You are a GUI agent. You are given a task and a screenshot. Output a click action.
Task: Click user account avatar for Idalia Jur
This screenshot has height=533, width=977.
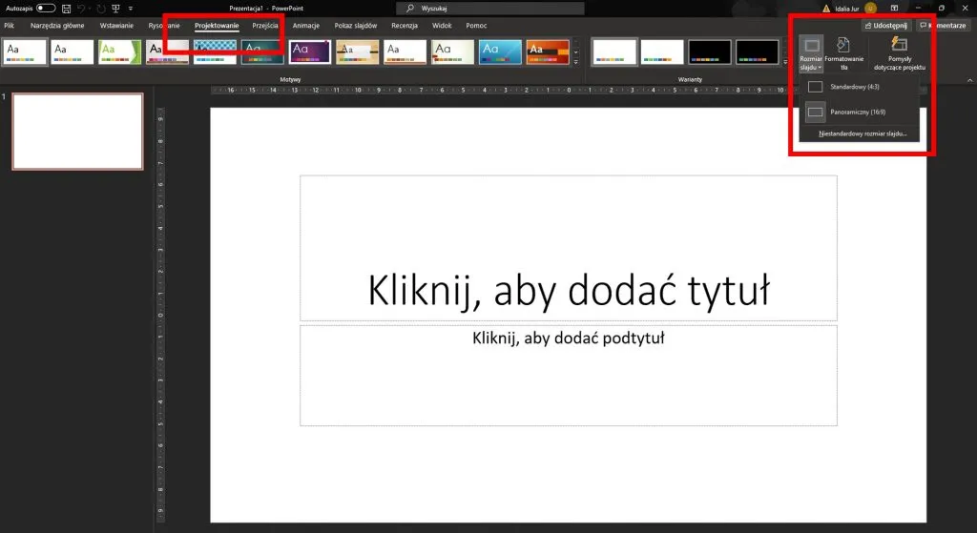[x=870, y=8]
